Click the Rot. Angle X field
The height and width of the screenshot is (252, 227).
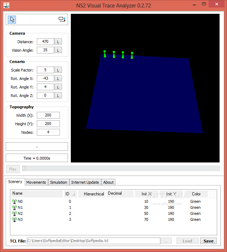point(45,79)
